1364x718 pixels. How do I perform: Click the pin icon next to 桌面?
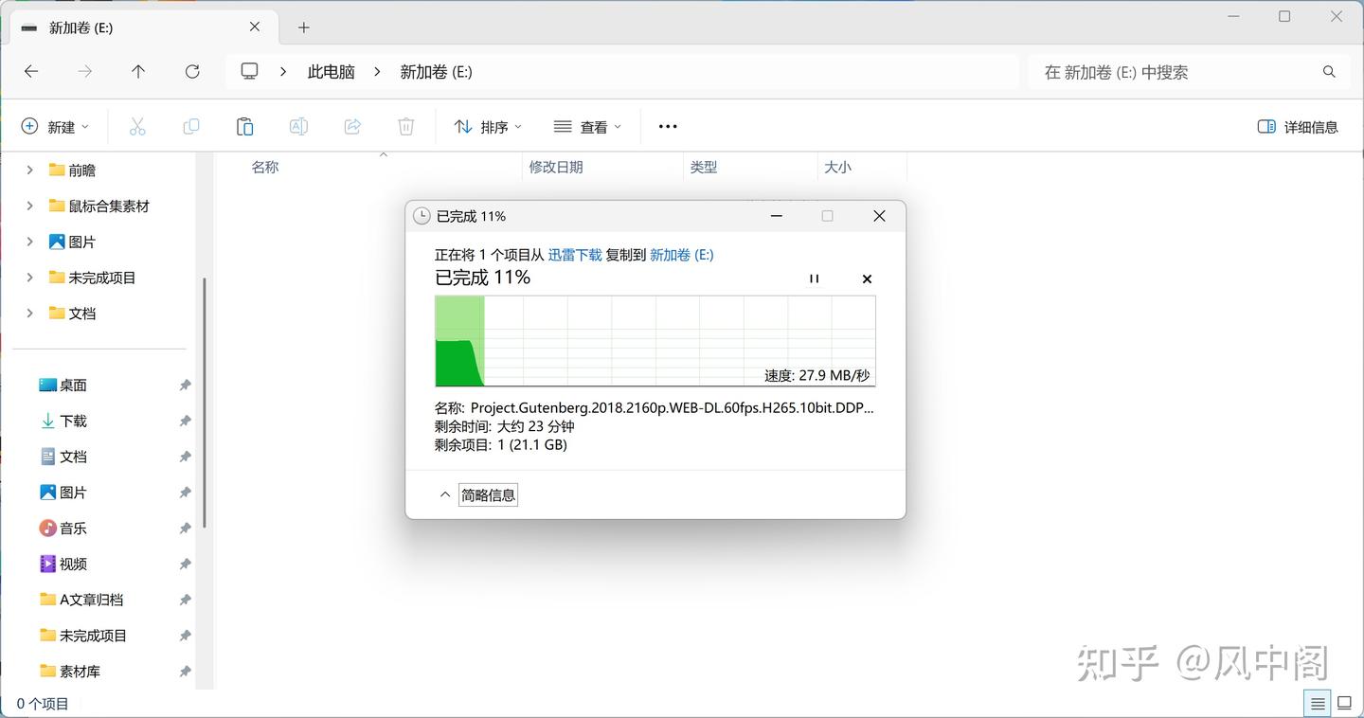tap(185, 386)
